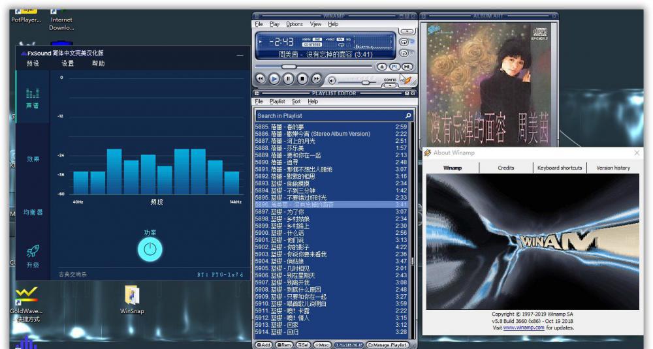The height and width of the screenshot is (349, 653).
Task: Minimize the FxSound window
Action: pyautogui.click(x=240, y=55)
